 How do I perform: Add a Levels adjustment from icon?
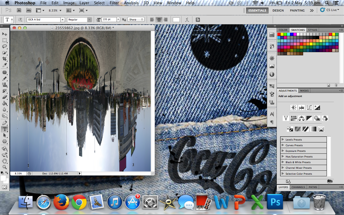click(301, 107)
